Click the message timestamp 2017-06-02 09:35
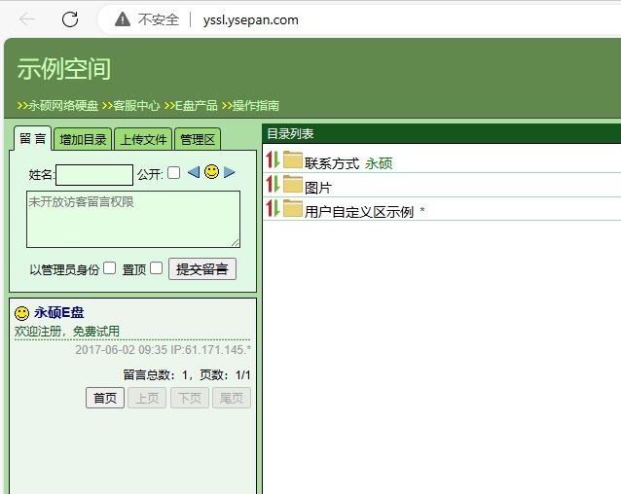Viewport: 621px width, 494px height. point(122,350)
